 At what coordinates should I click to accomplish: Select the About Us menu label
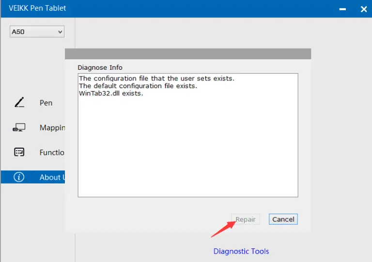click(x=52, y=177)
